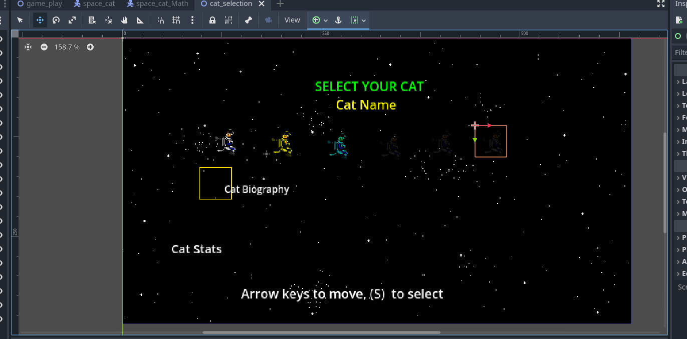Center the viewport view icon
Viewport: 687px width, 339px height.
point(28,47)
